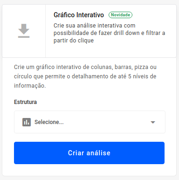179x180 pixels.
Task: Click the Selecione... placeholder text
Action: pos(49,122)
